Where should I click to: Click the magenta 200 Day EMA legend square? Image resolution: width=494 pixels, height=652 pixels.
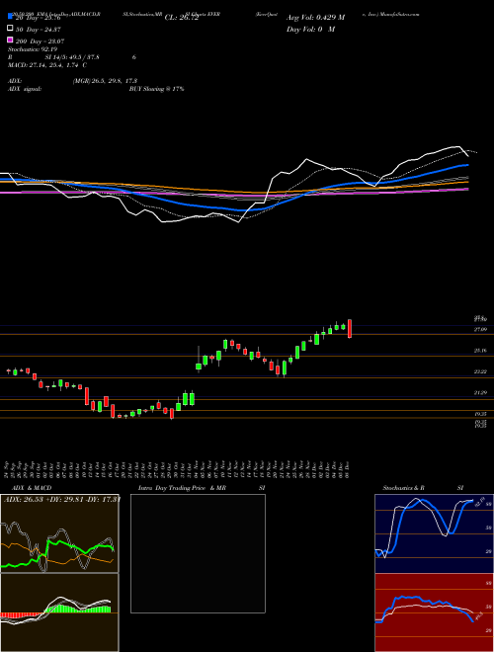pyautogui.click(x=10, y=40)
